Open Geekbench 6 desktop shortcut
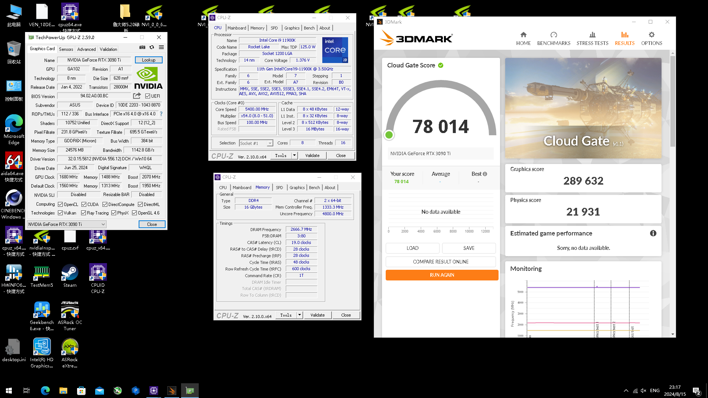708x398 pixels. [42, 316]
